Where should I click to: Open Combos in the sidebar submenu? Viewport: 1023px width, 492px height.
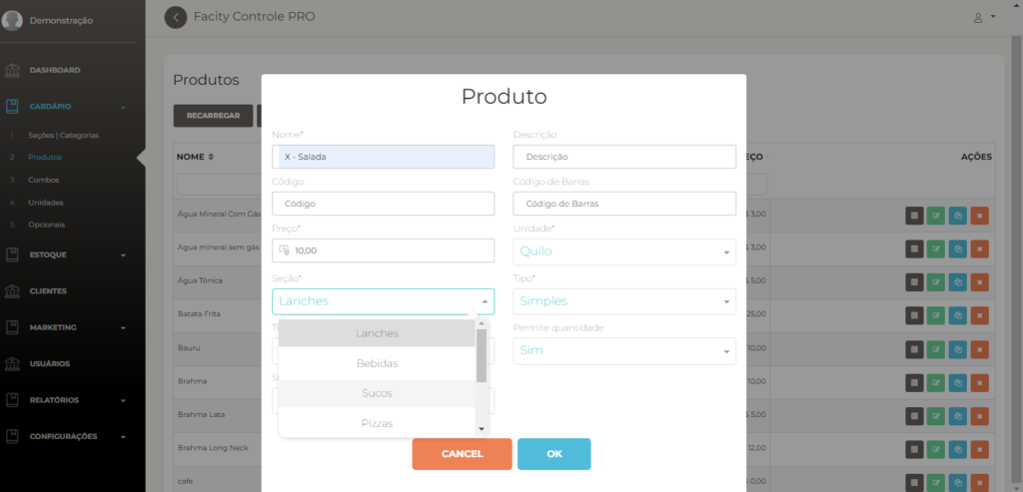[x=43, y=180]
